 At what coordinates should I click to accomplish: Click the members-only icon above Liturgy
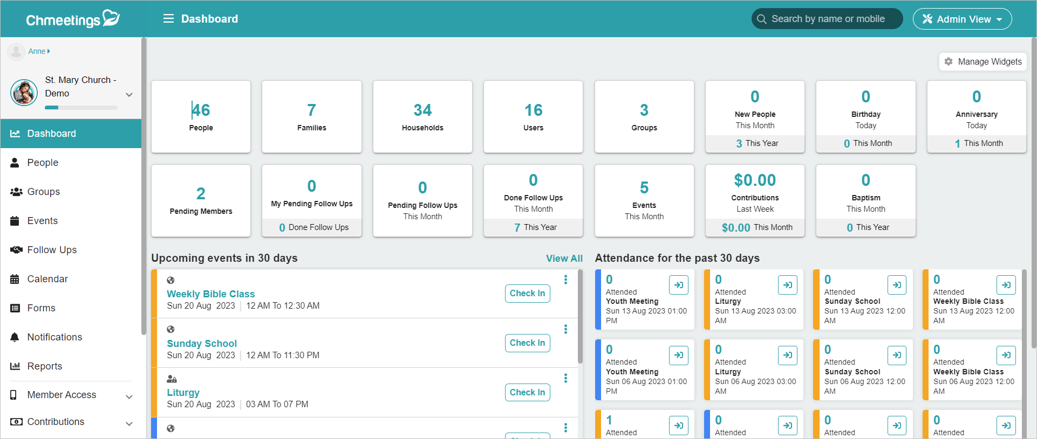[172, 379]
